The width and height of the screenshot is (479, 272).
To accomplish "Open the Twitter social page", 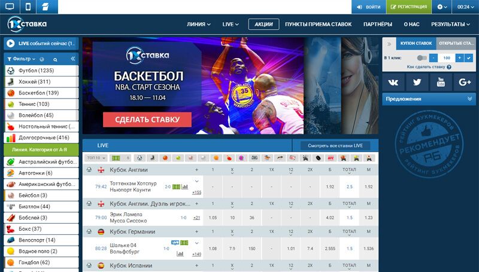I will 417,82.
